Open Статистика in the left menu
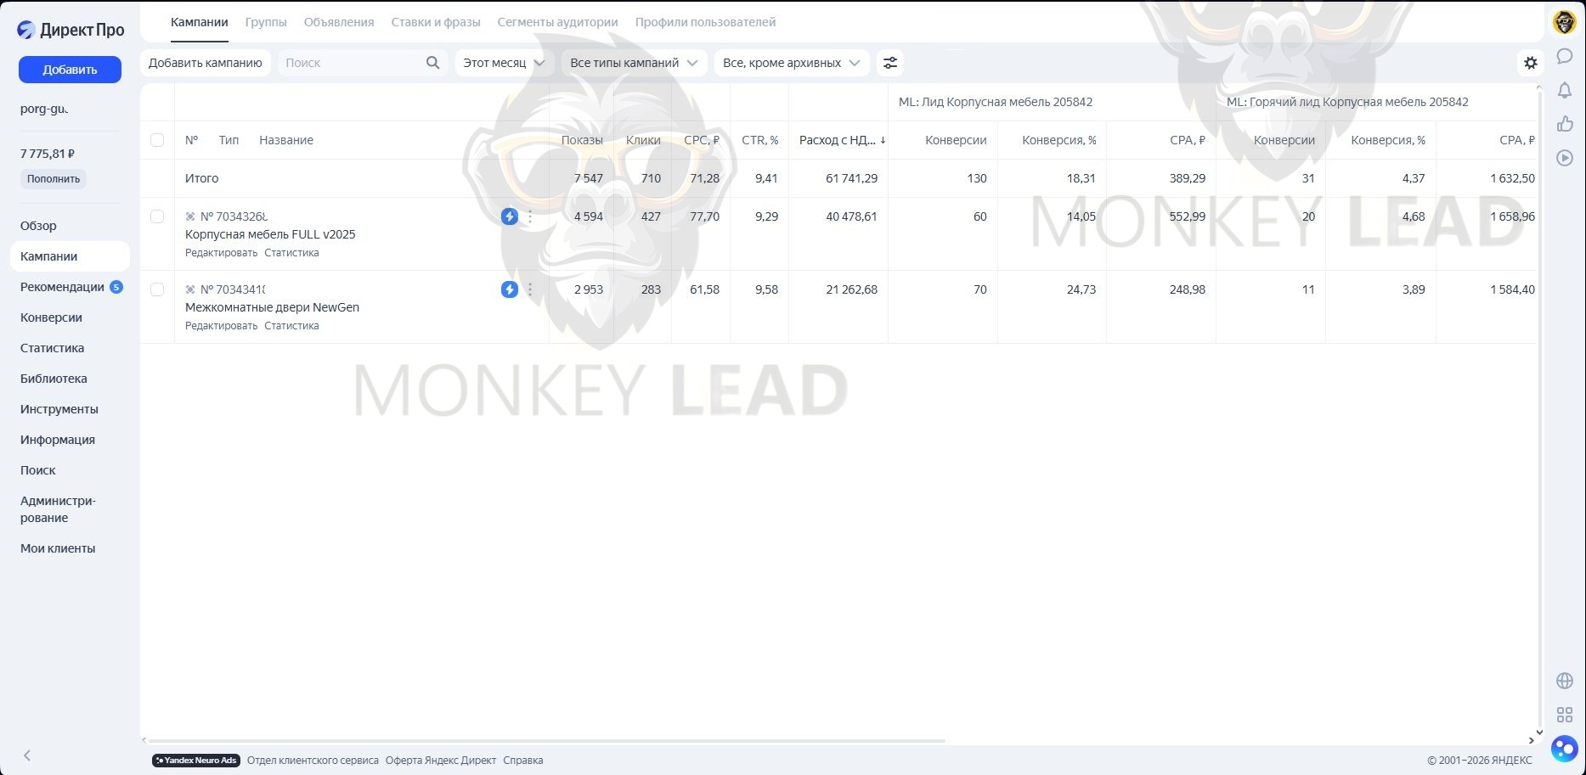 point(52,348)
